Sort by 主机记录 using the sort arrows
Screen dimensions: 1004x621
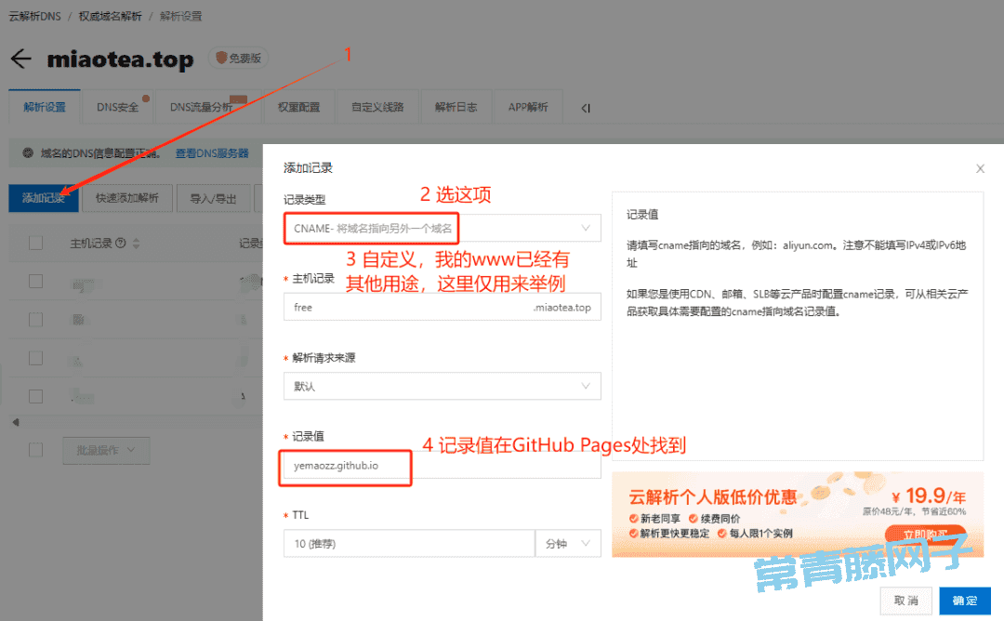(137, 244)
